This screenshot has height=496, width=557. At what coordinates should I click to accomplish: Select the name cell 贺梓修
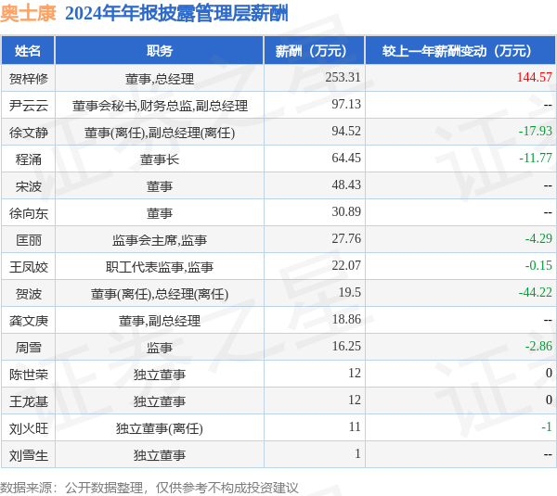[29, 79]
